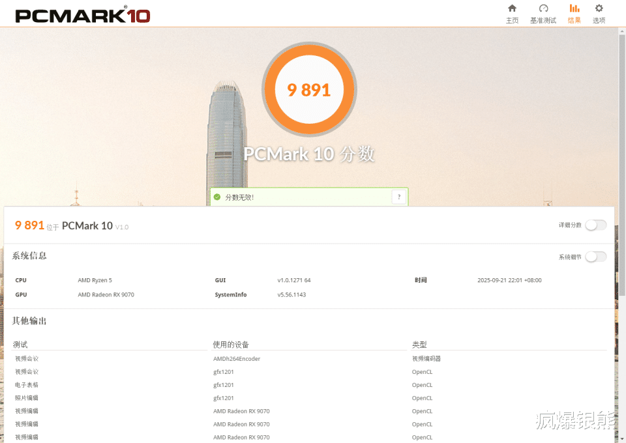
Task: Open the 主页 home tab icon
Action: click(512, 8)
